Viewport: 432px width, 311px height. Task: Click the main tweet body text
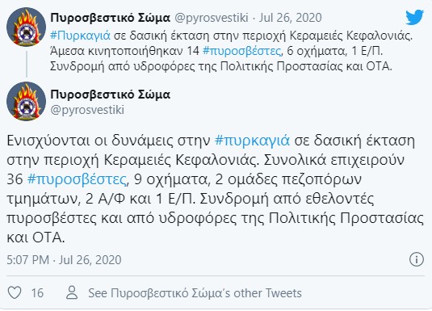[x=215, y=189]
